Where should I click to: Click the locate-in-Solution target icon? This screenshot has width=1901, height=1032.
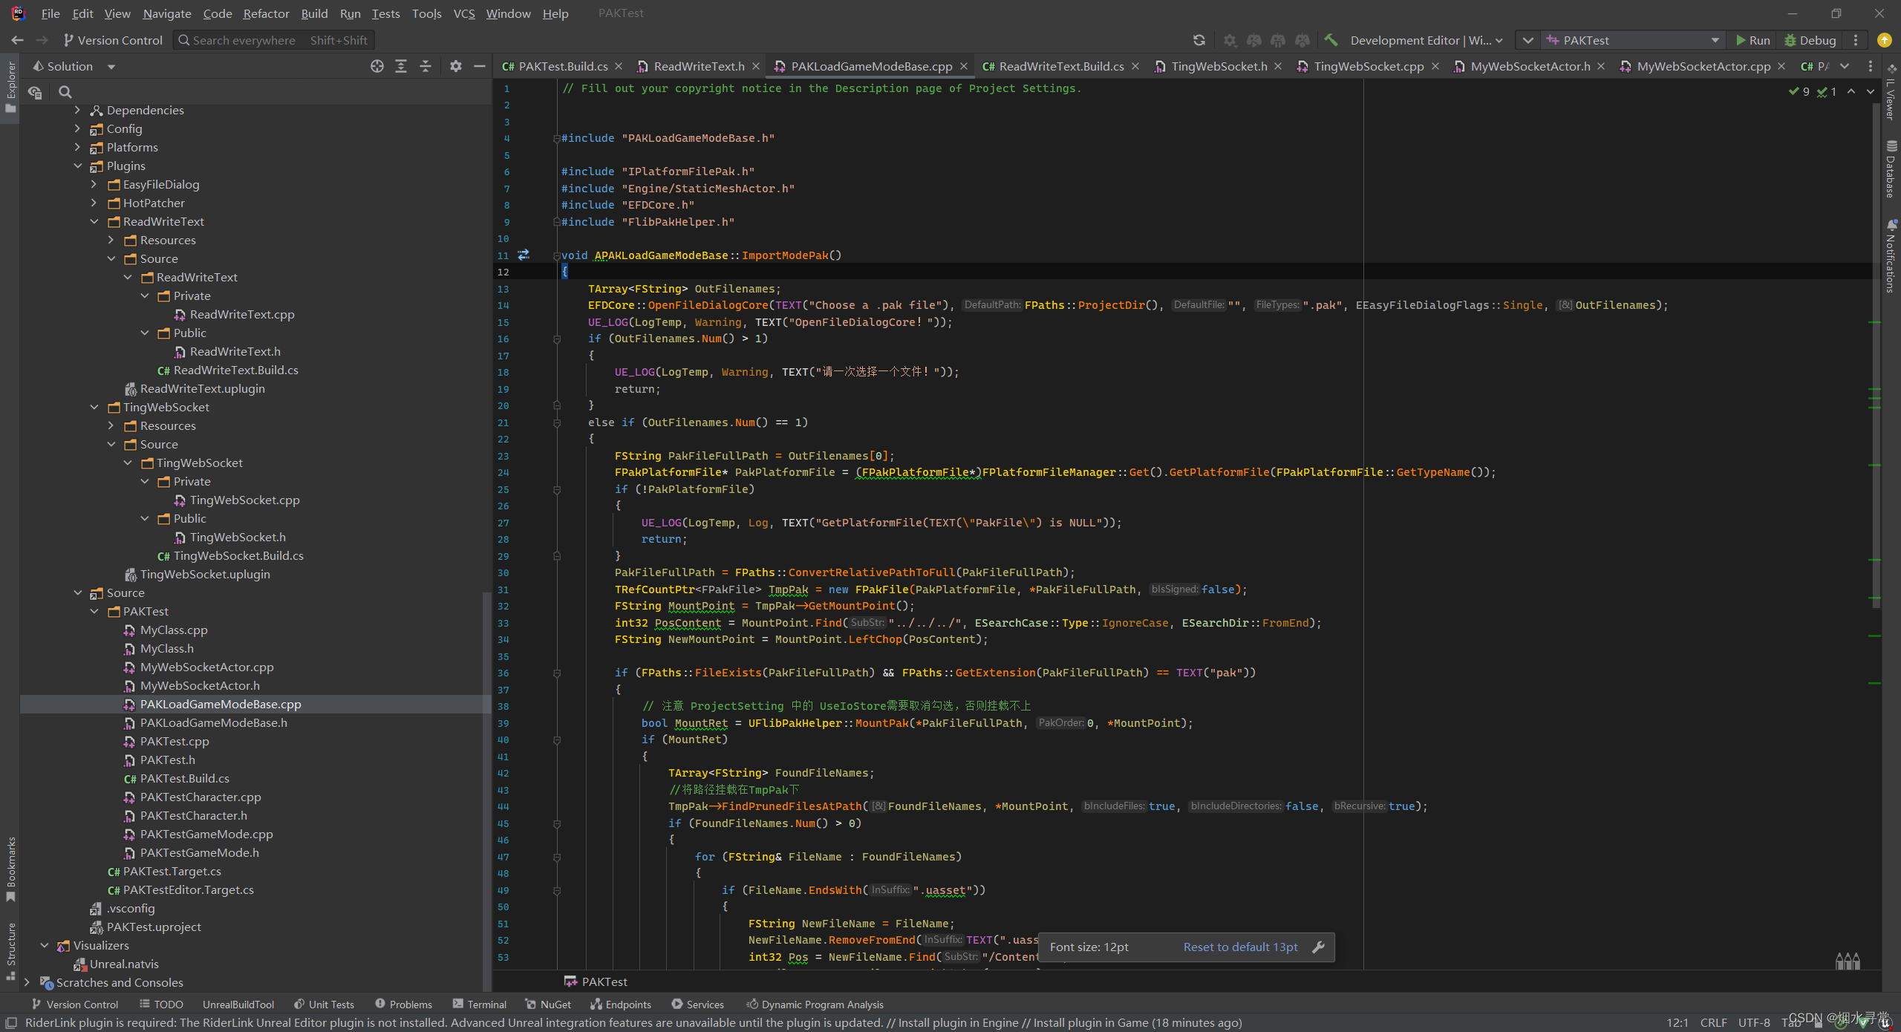[377, 66]
